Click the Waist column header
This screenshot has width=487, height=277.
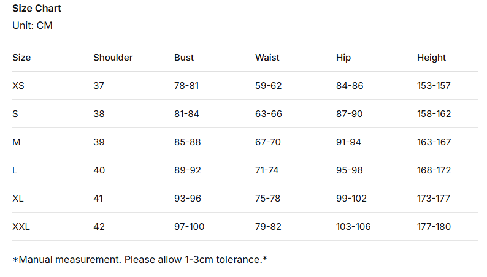tap(267, 58)
